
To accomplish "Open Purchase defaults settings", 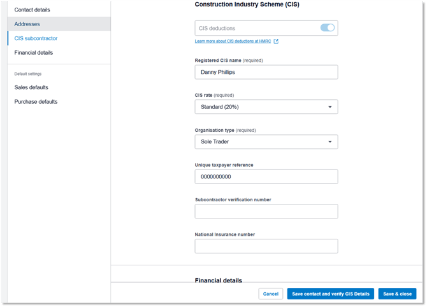I will [36, 102].
